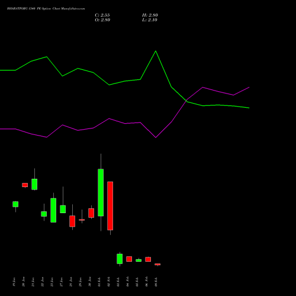Click the '06 Feb' date label
Screen dimensions: 296x296
(147, 282)
